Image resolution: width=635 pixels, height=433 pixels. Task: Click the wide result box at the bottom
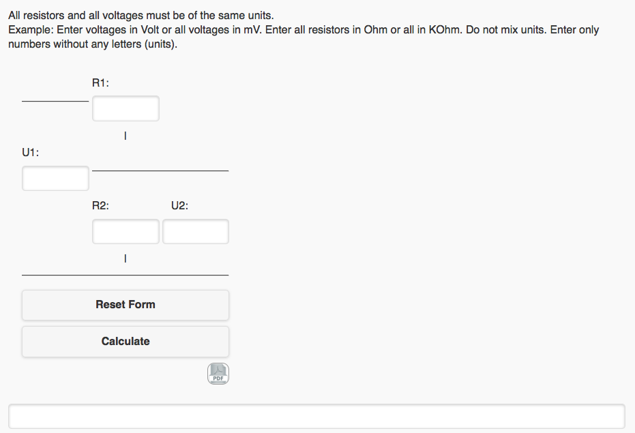(x=316, y=417)
